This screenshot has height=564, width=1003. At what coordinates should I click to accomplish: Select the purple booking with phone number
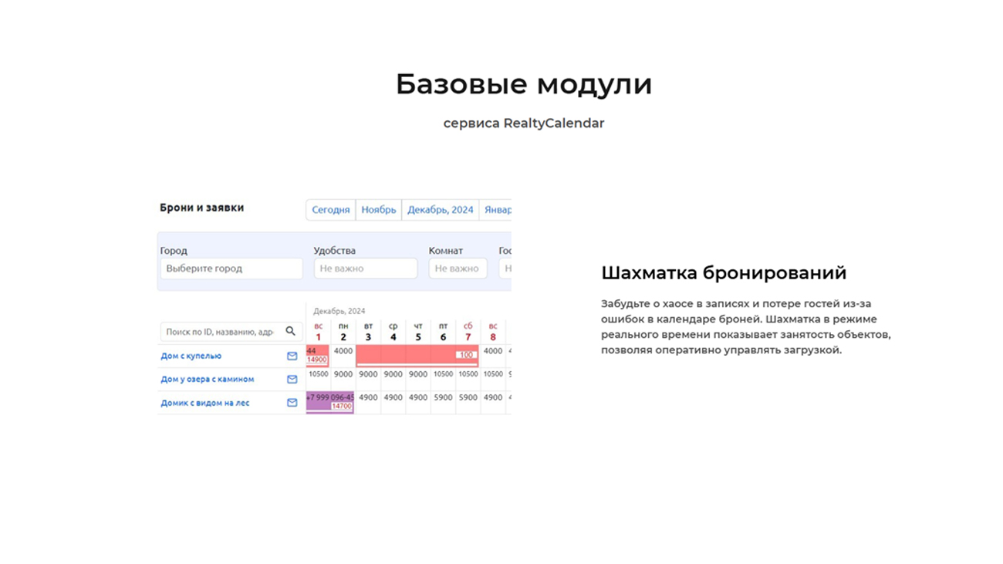pyautogui.click(x=329, y=400)
